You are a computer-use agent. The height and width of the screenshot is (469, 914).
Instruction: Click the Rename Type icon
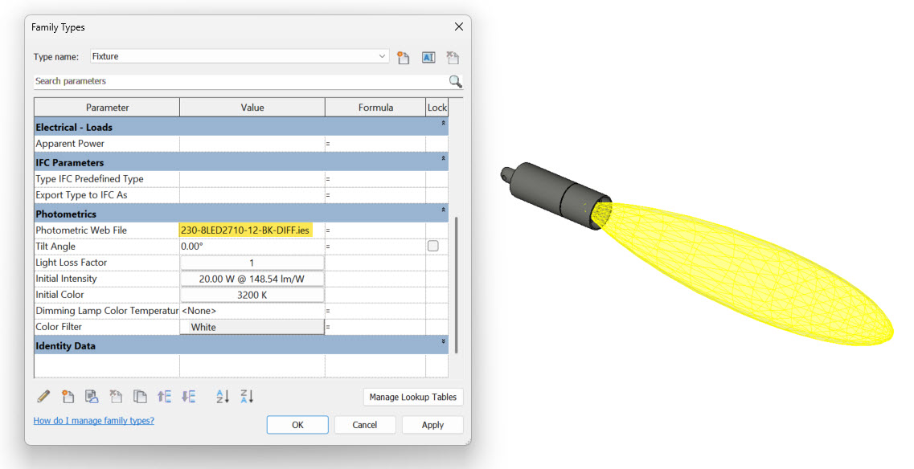[428, 57]
